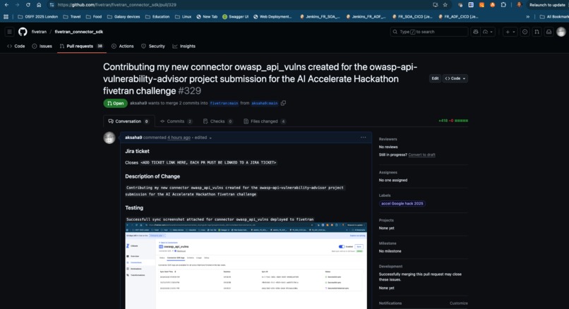Expand the edited history dropdown on comment
Viewport: 569px width, 309px height.
[x=210, y=138]
